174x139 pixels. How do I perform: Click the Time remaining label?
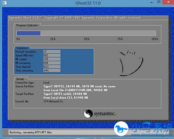(24, 71)
